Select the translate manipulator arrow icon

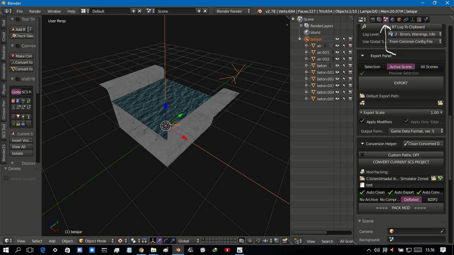click(159, 241)
